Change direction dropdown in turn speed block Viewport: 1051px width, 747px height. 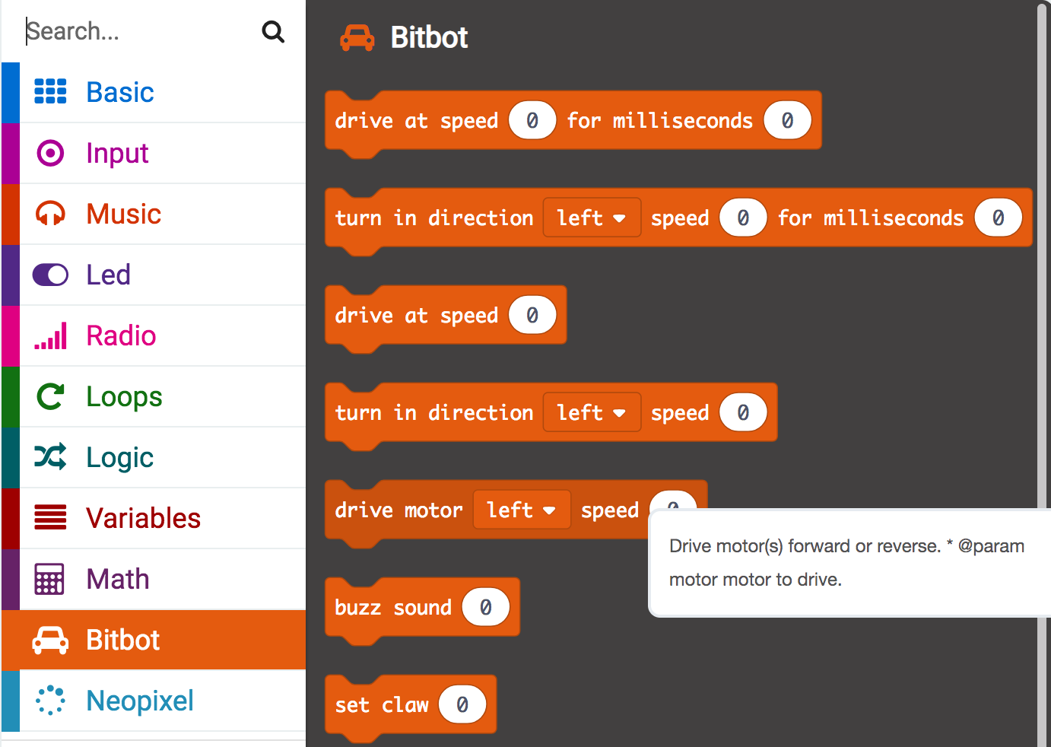tap(592, 412)
